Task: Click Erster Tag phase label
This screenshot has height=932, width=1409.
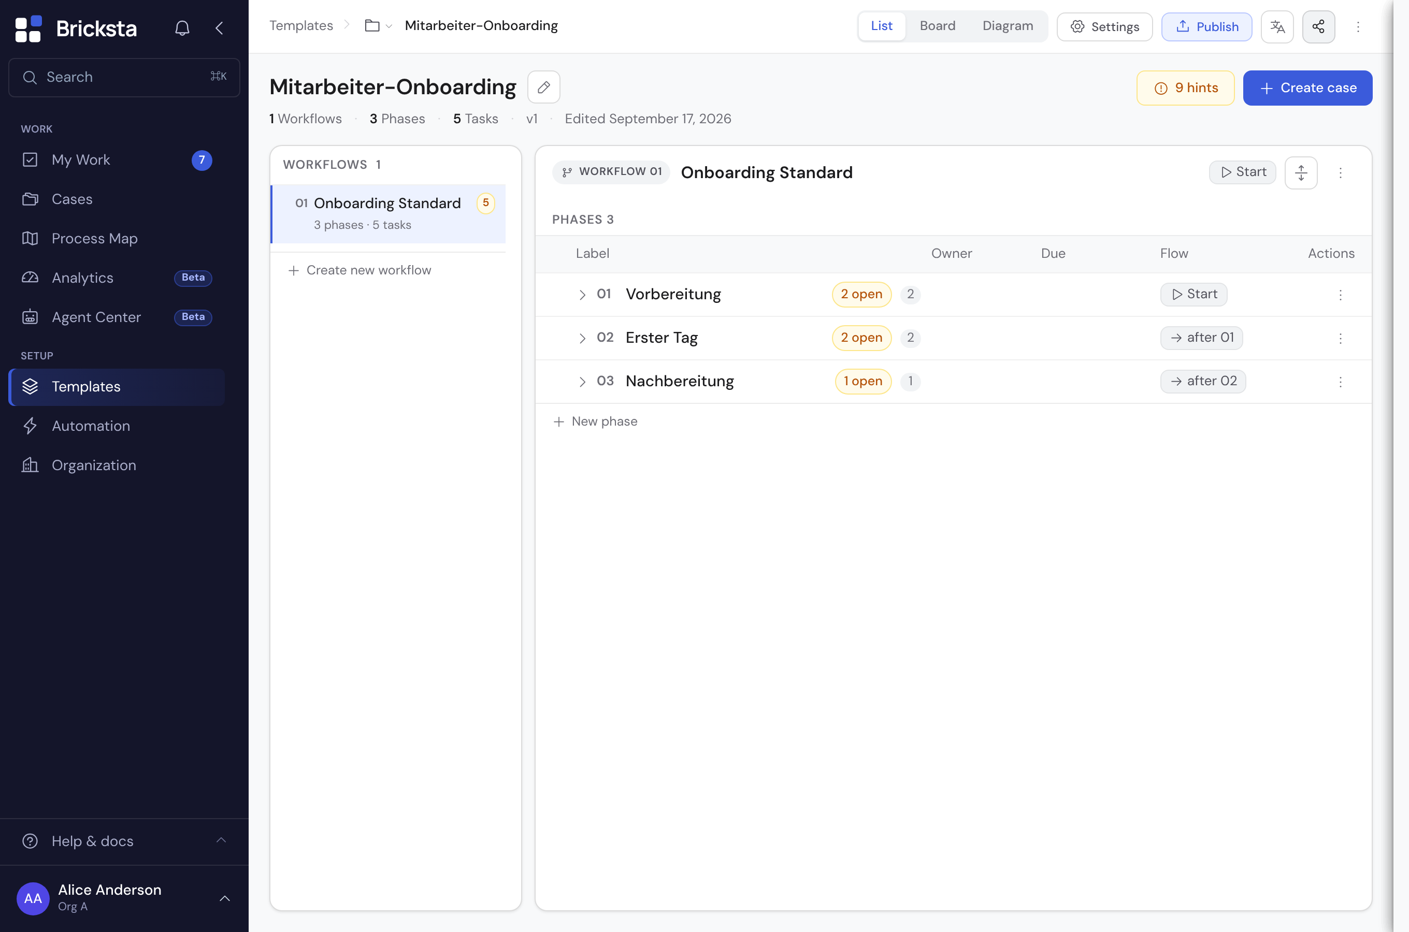Action: pos(661,338)
